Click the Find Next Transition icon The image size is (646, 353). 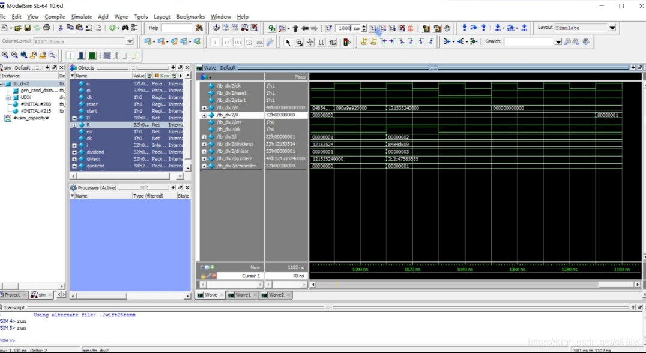pyautogui.click(x=392, y=41)
